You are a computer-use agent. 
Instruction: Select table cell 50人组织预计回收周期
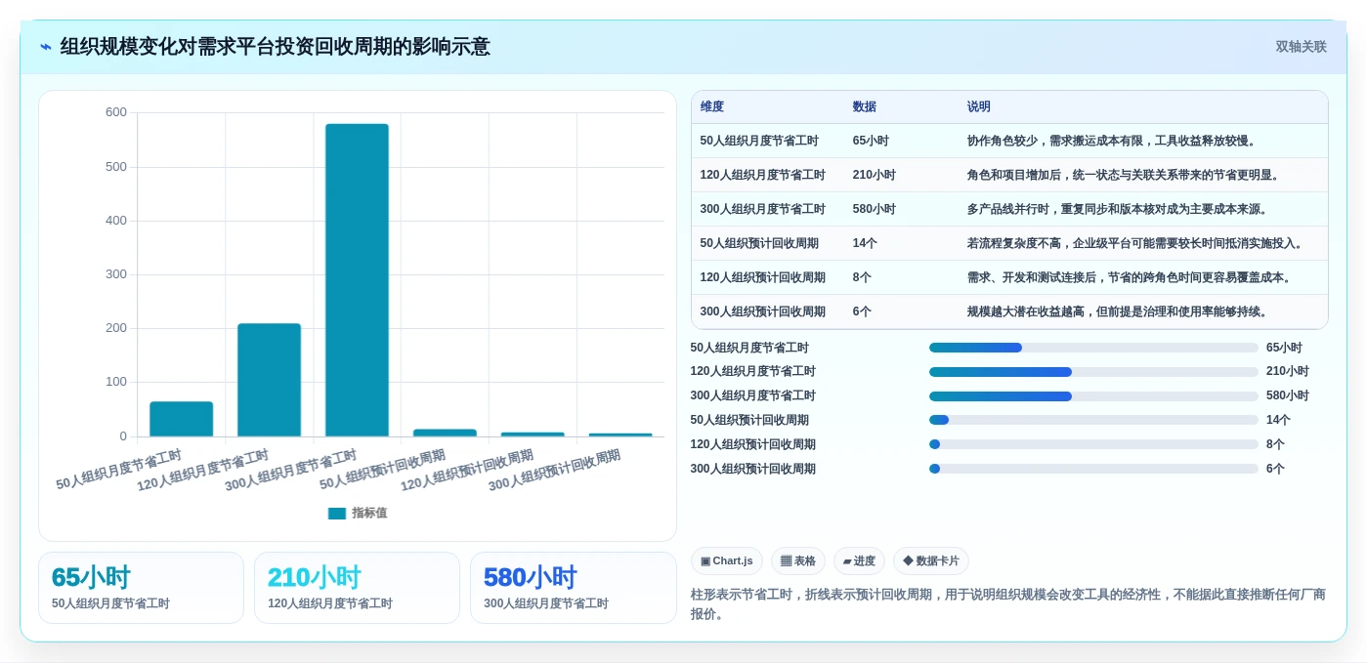(759, 243)
